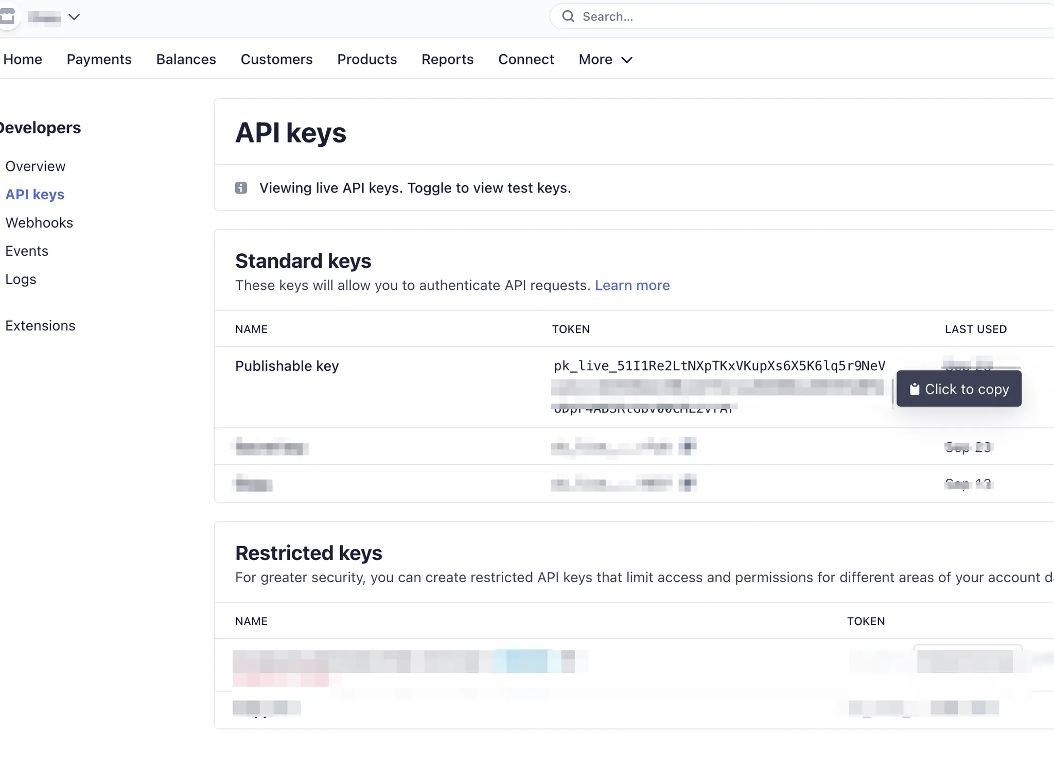The height and width of the screenshot is (783, 1054).
Task: Click the account store icon in the top-left
Action: [7, 17]
